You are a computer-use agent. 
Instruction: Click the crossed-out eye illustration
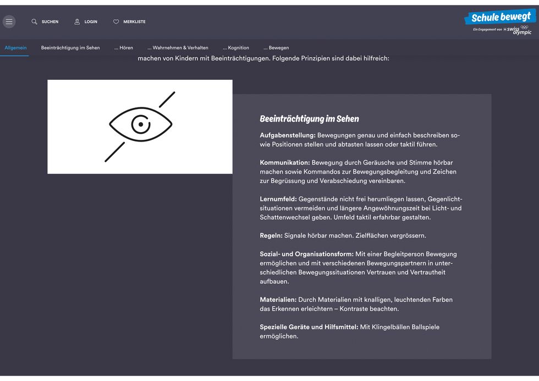click(x=140, y=126)
